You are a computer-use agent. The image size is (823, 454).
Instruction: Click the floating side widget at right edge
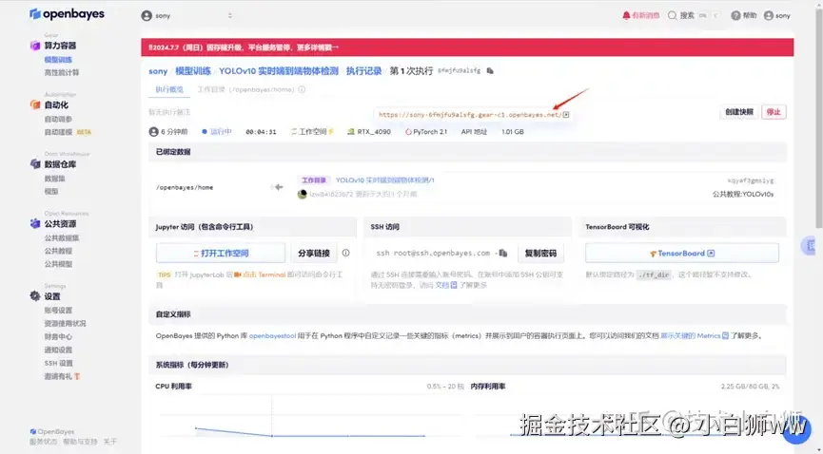coord(811,245)
